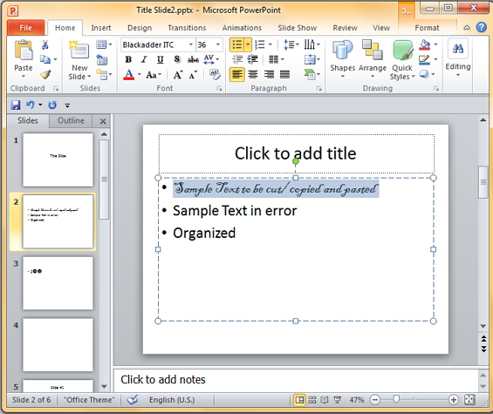Image resolution: width=493 pixels, height=414 pixels.
Task: Zoom in with the plus button
Action: point(453,399)
